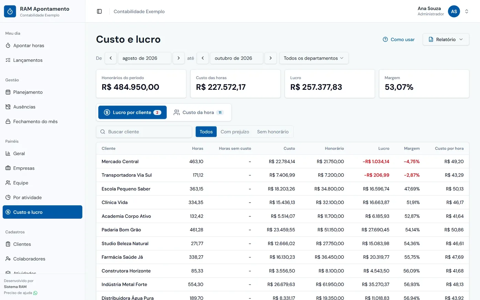Select Custo e lucro in sidebar
This screenshot has width=480, height=300.
click(x=43, y=212)
